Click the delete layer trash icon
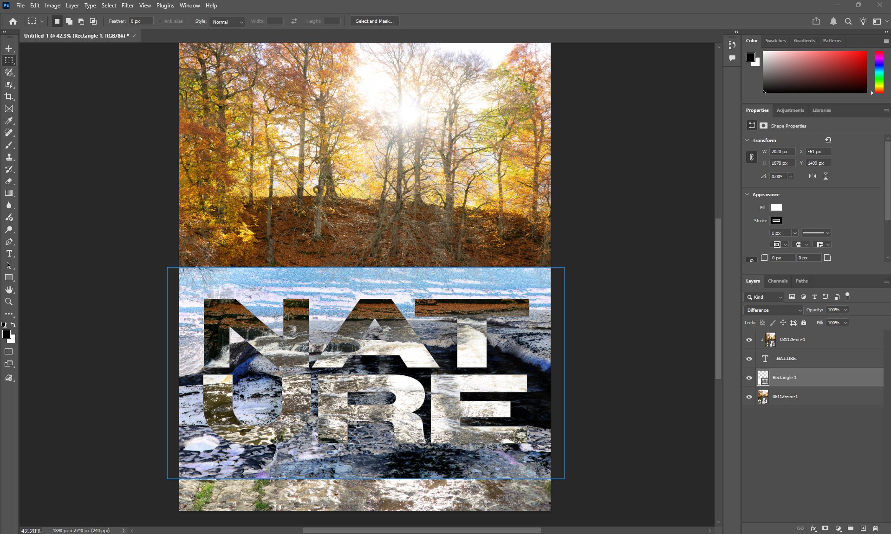Image resolution: width=891 pixels, height=534 pixels. pyautogui.click(x=875, y=528)
